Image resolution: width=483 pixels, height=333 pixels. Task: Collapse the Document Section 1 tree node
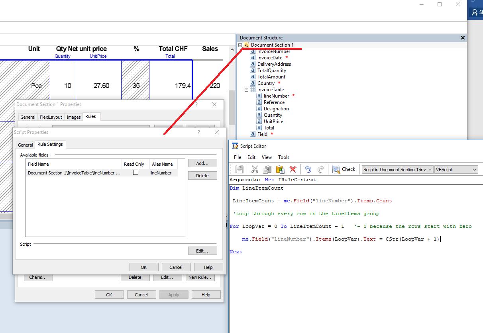point(240,45)
